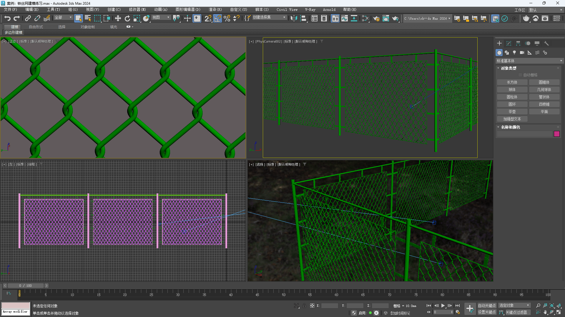Click the Zoom magnifier navigation icon
The height and width of the screenshot is (317, 565).
[x=538, y=306]
